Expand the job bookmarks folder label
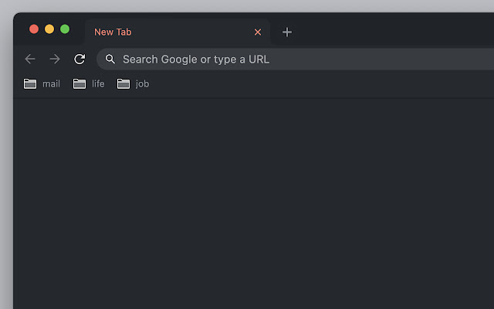The image size is (494, 309). tap(142, 83)
